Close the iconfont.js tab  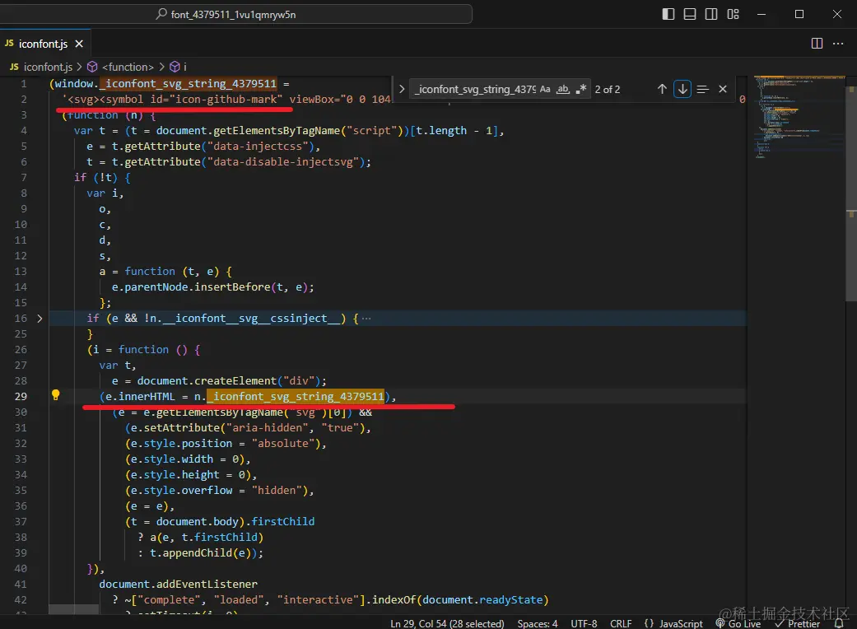click(x=79, y=44)
